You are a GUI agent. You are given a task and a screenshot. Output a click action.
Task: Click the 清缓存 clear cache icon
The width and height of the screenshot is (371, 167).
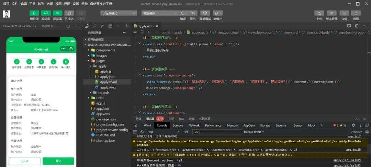(x=218, y=13)
